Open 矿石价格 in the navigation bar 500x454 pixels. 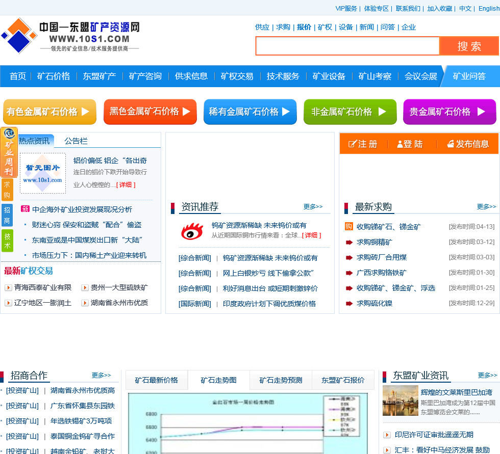[x=53, y=76]
